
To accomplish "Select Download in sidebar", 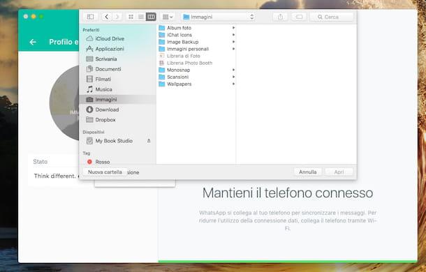I will [117, 109].
